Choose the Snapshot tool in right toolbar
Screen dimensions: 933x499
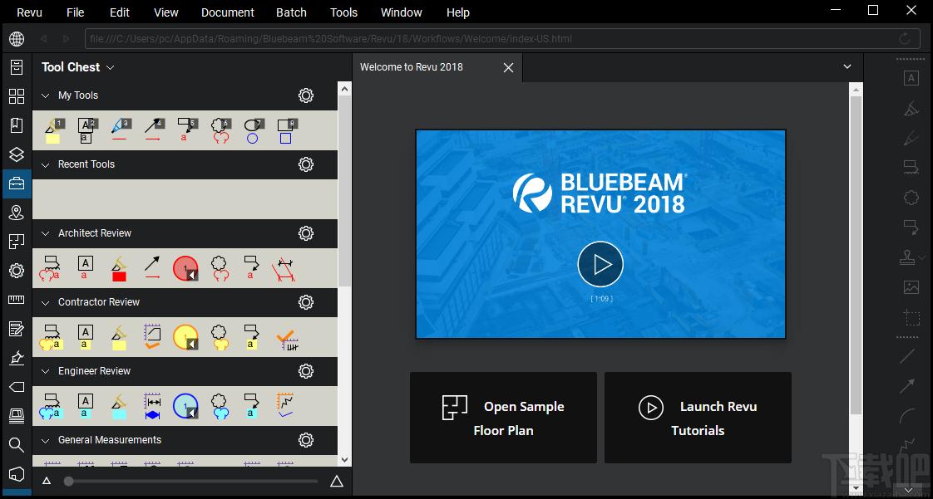click(911, 316)
